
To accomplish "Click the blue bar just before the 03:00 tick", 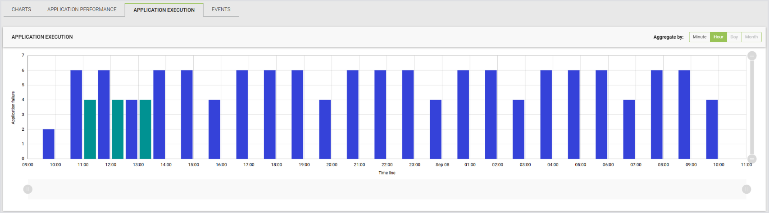I will pyautogui.click(x=519, y=129).
